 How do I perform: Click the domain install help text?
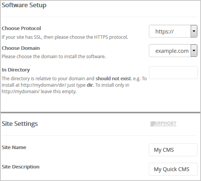(54, 56)
